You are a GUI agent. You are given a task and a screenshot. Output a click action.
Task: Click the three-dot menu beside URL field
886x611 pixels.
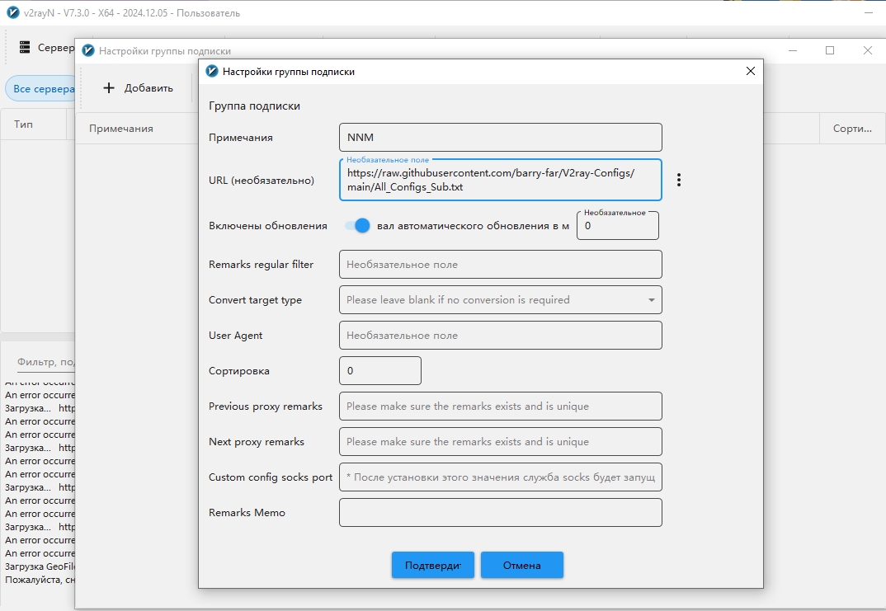click(x=679, y=180)
